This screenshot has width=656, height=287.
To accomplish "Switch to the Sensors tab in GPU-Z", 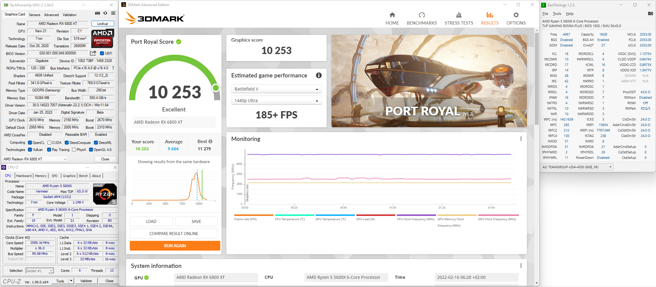I will [x=34, y=15].
